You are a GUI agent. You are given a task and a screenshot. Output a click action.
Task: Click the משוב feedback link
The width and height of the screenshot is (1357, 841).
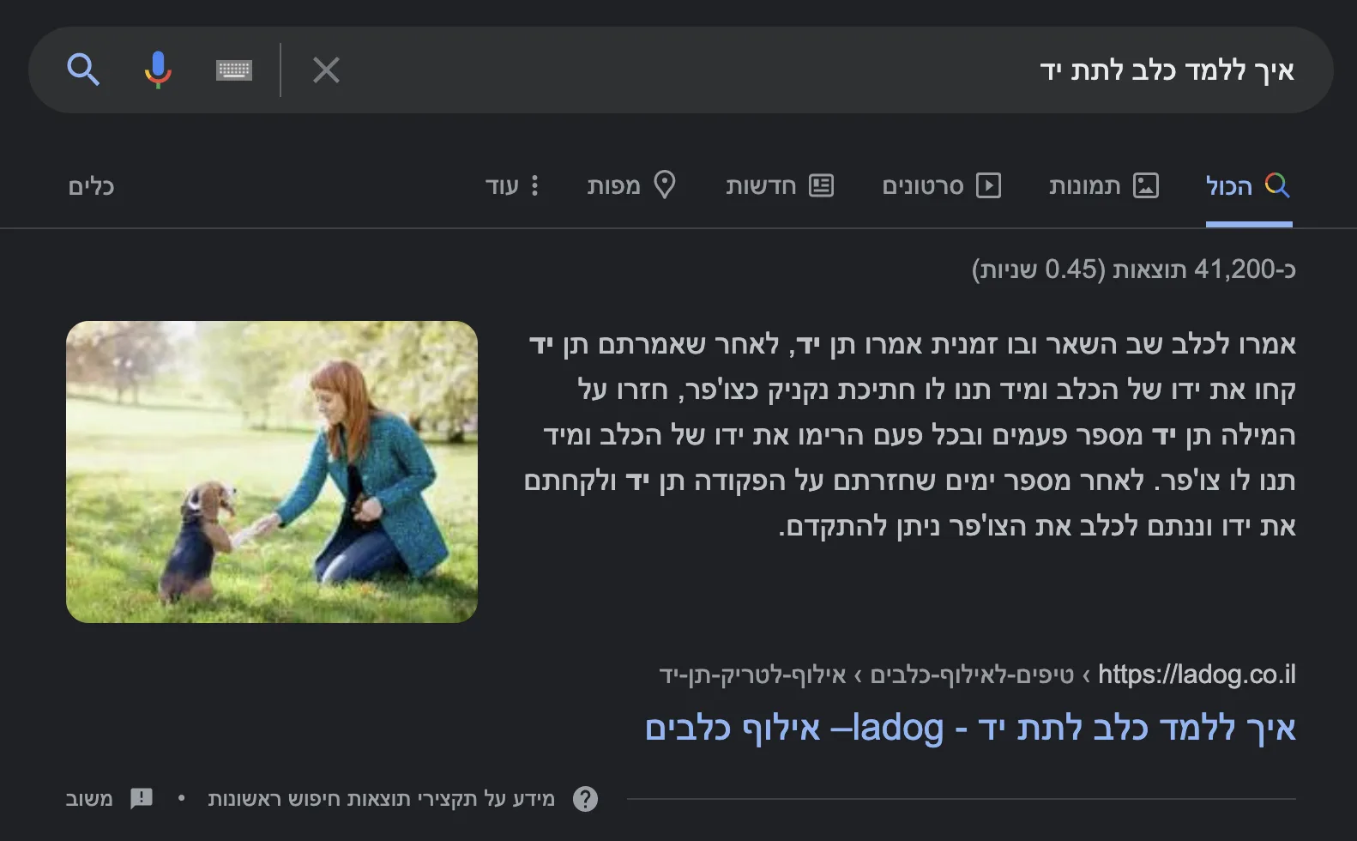point(89,799)
